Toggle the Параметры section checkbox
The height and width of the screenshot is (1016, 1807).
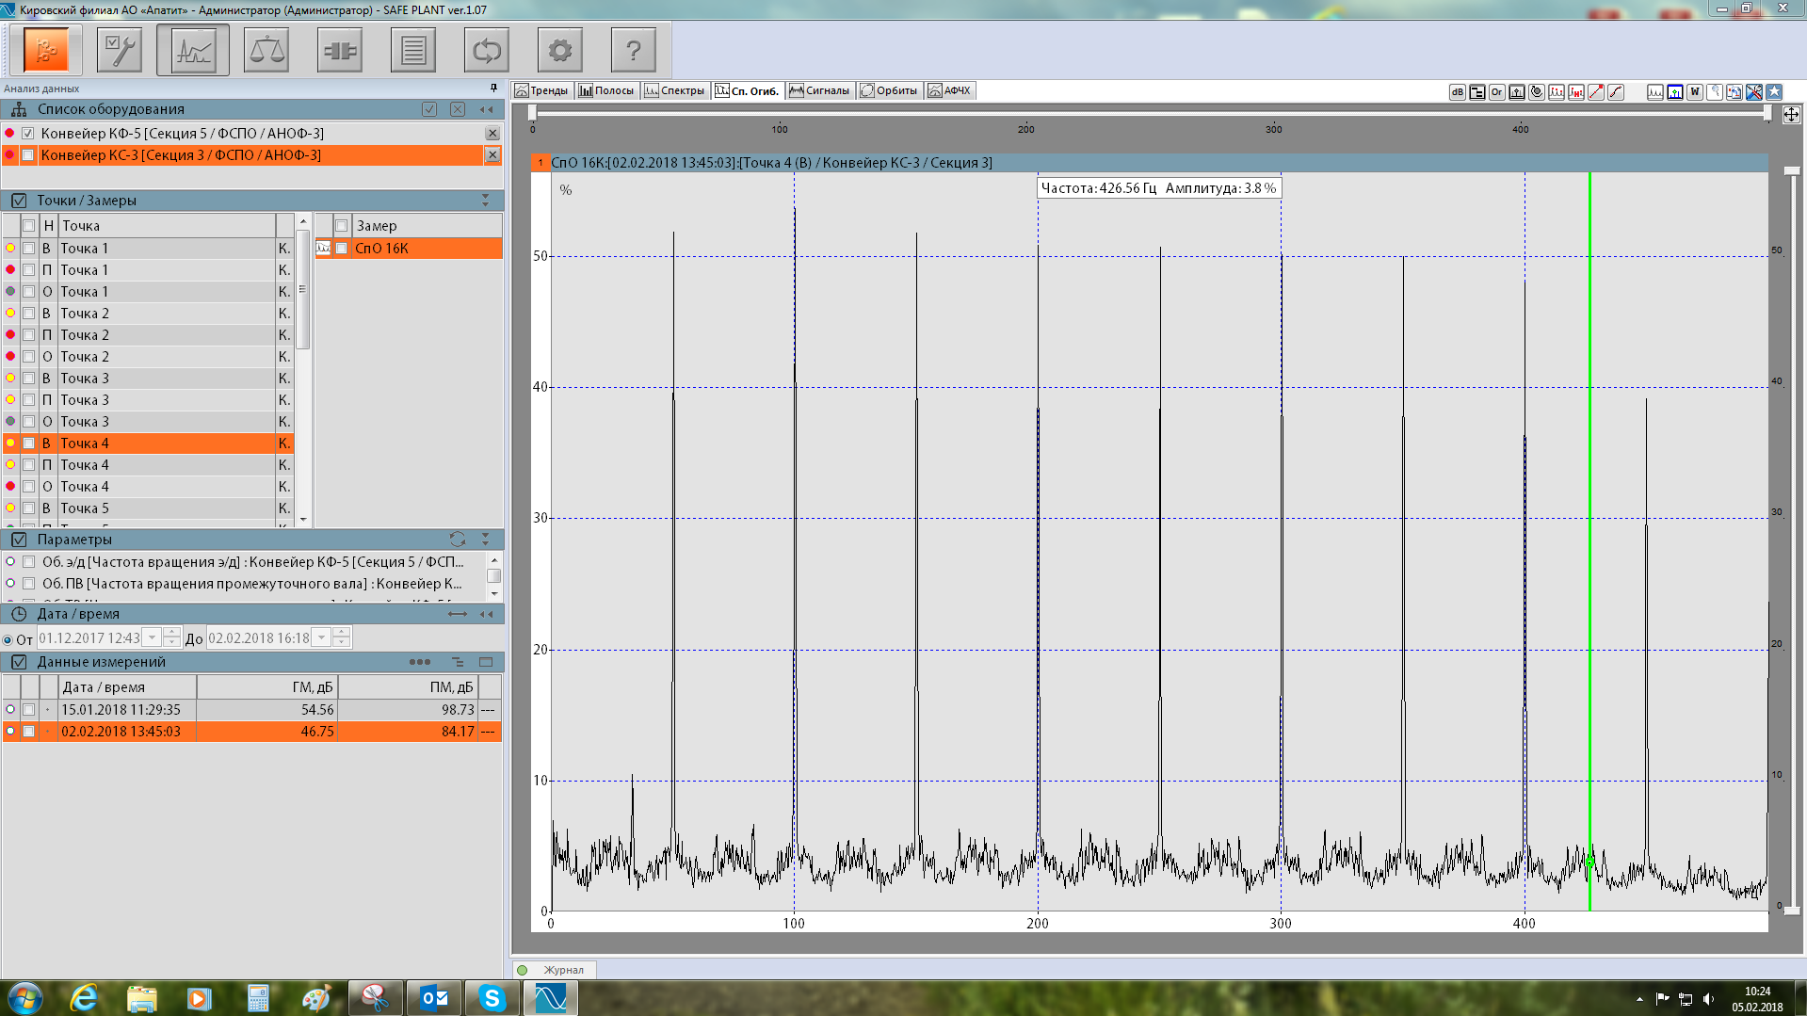19,540
